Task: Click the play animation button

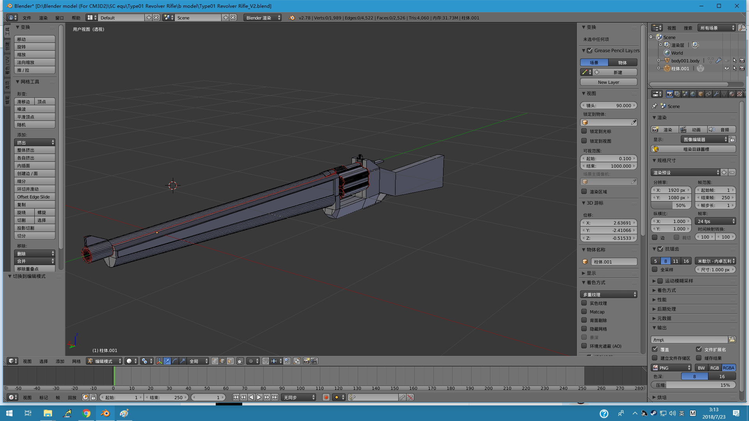Action: tap(259, 398)
